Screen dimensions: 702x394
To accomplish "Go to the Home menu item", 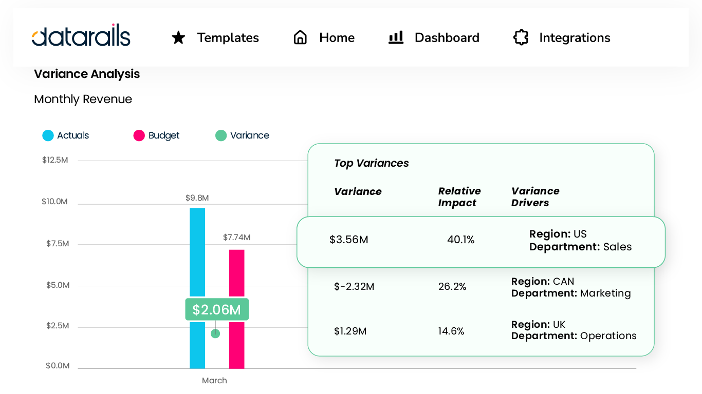I will 337,38.
